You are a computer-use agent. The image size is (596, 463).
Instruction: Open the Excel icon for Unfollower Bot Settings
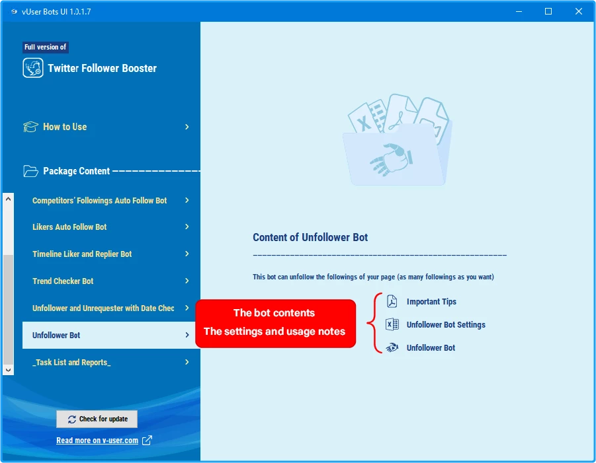click(x=392, y=324)
